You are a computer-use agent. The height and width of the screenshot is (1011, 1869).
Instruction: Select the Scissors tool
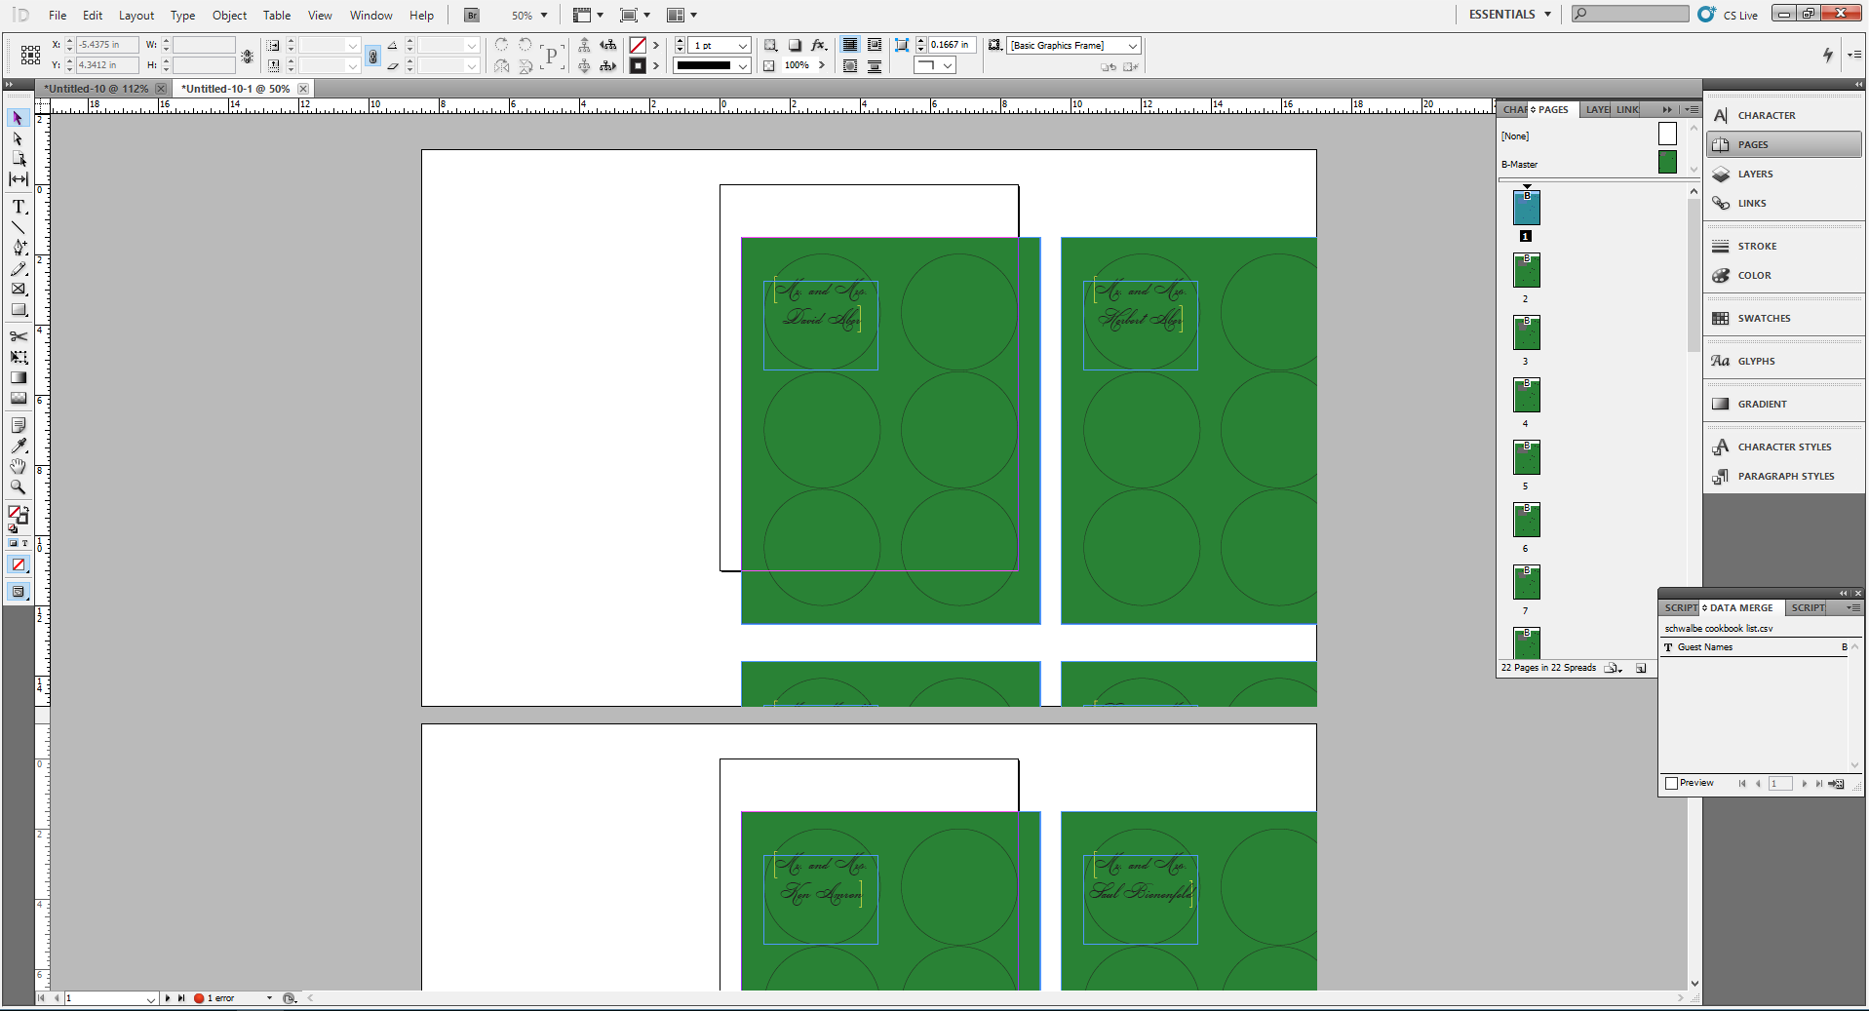[18, 336]
